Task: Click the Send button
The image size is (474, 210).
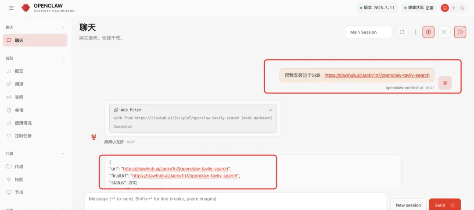Action: pos(445,205)
